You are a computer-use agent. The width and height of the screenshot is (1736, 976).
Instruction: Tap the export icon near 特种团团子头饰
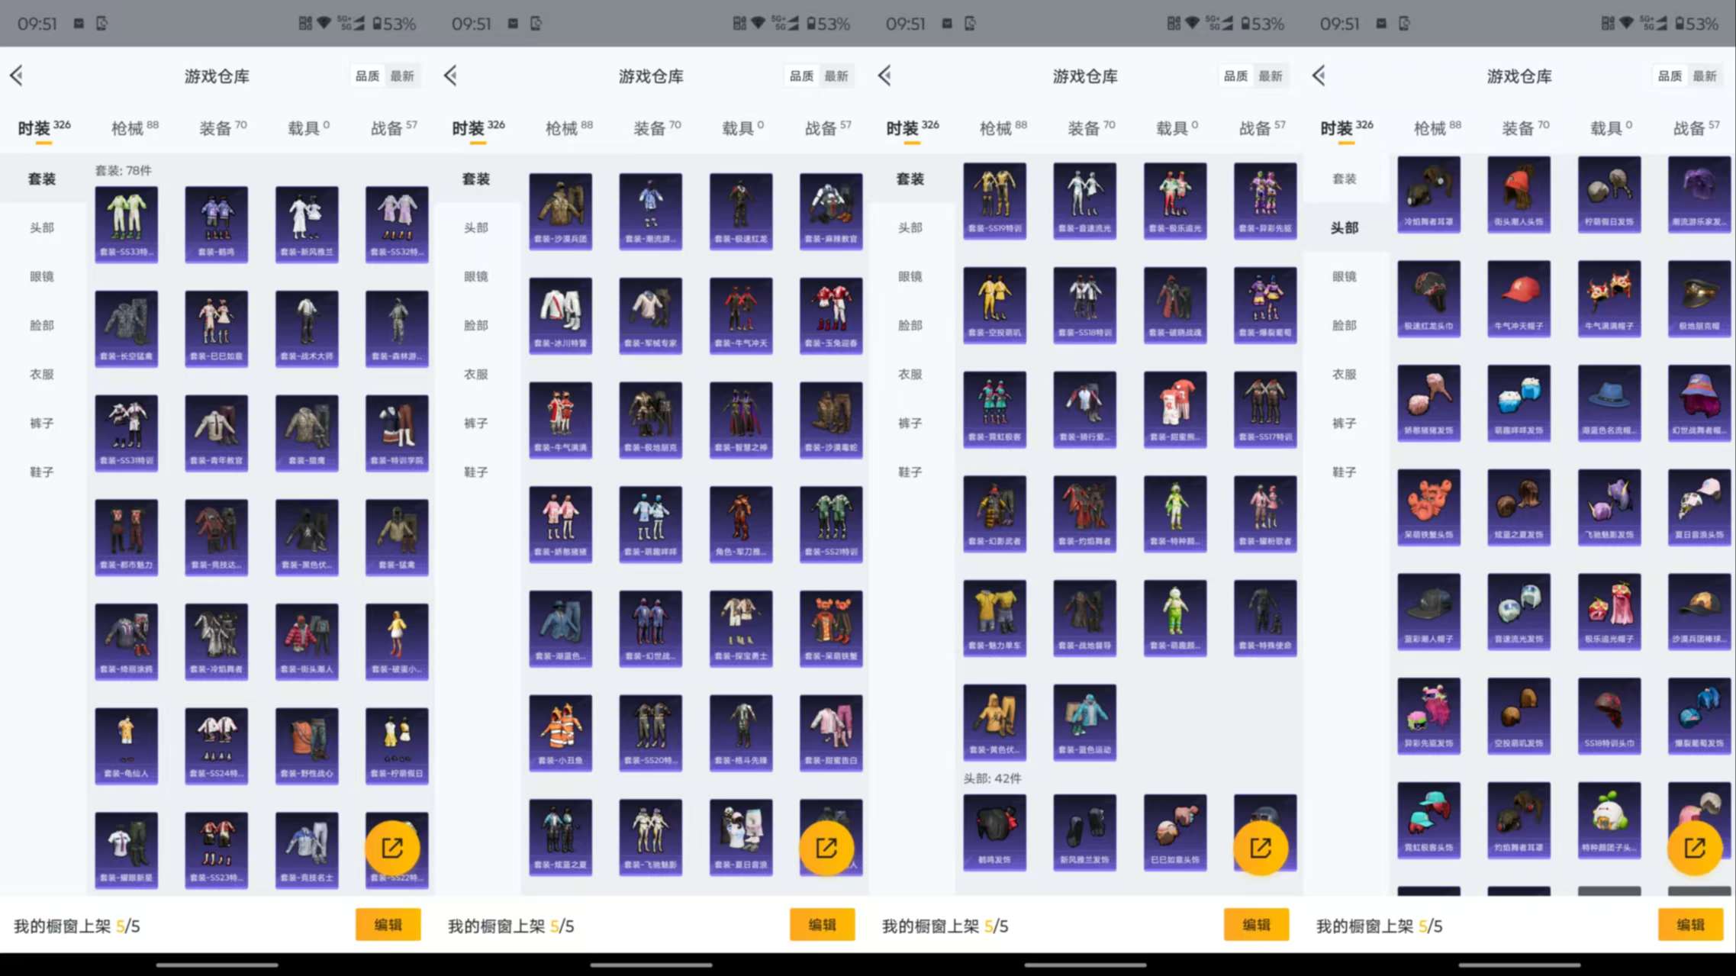pyautogui.click(x=1696, y=847)
